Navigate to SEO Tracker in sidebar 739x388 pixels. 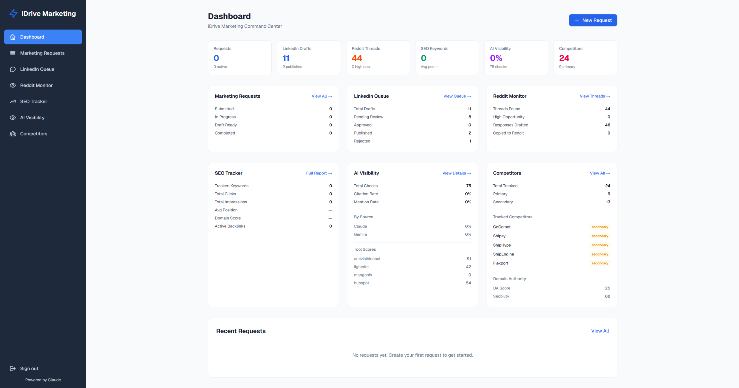[43, 101]
